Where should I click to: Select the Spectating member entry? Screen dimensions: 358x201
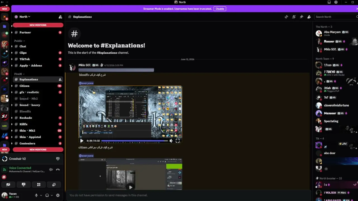coord(336,121)
